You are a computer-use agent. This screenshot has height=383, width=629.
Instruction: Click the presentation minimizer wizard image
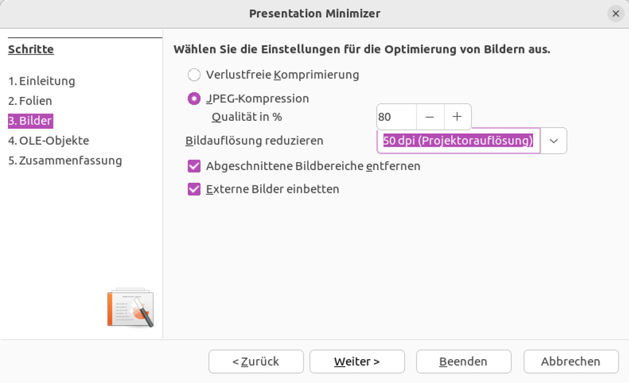[130, 307]
